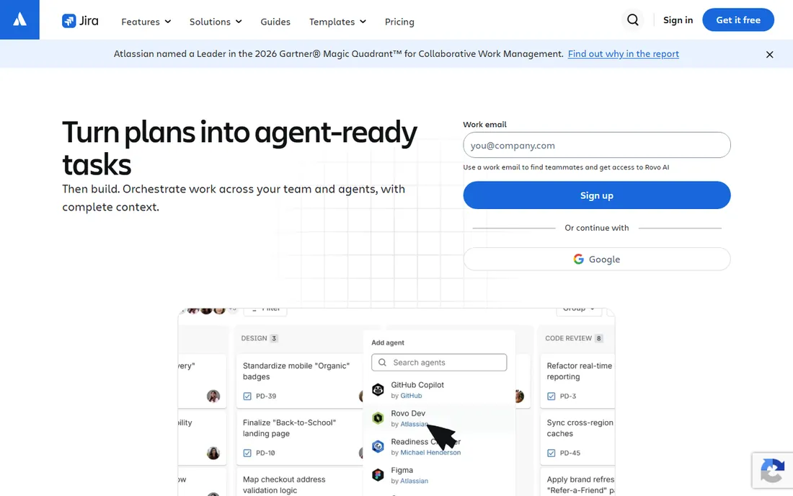Click the Readiness Checker agent icon

pos(378,446)
